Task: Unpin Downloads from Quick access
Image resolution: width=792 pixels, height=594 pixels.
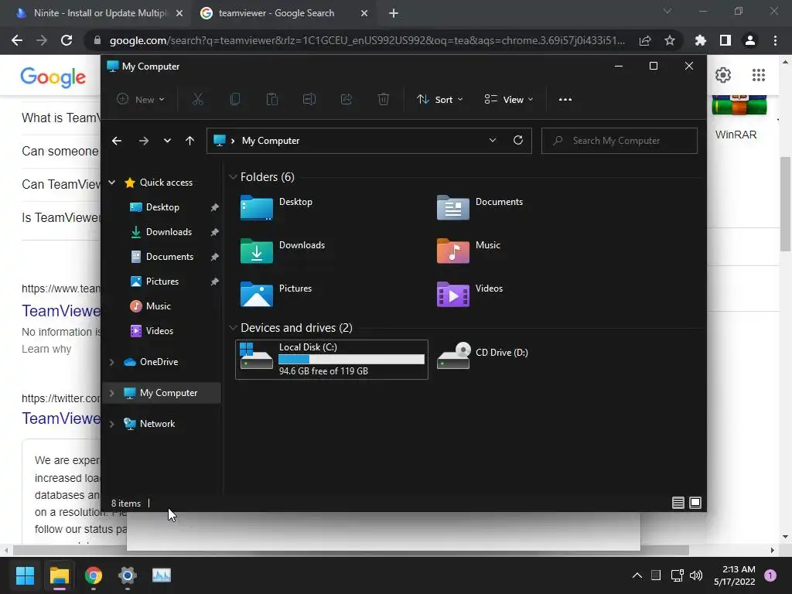Action: pyautogui.click(x=215, y=232)
